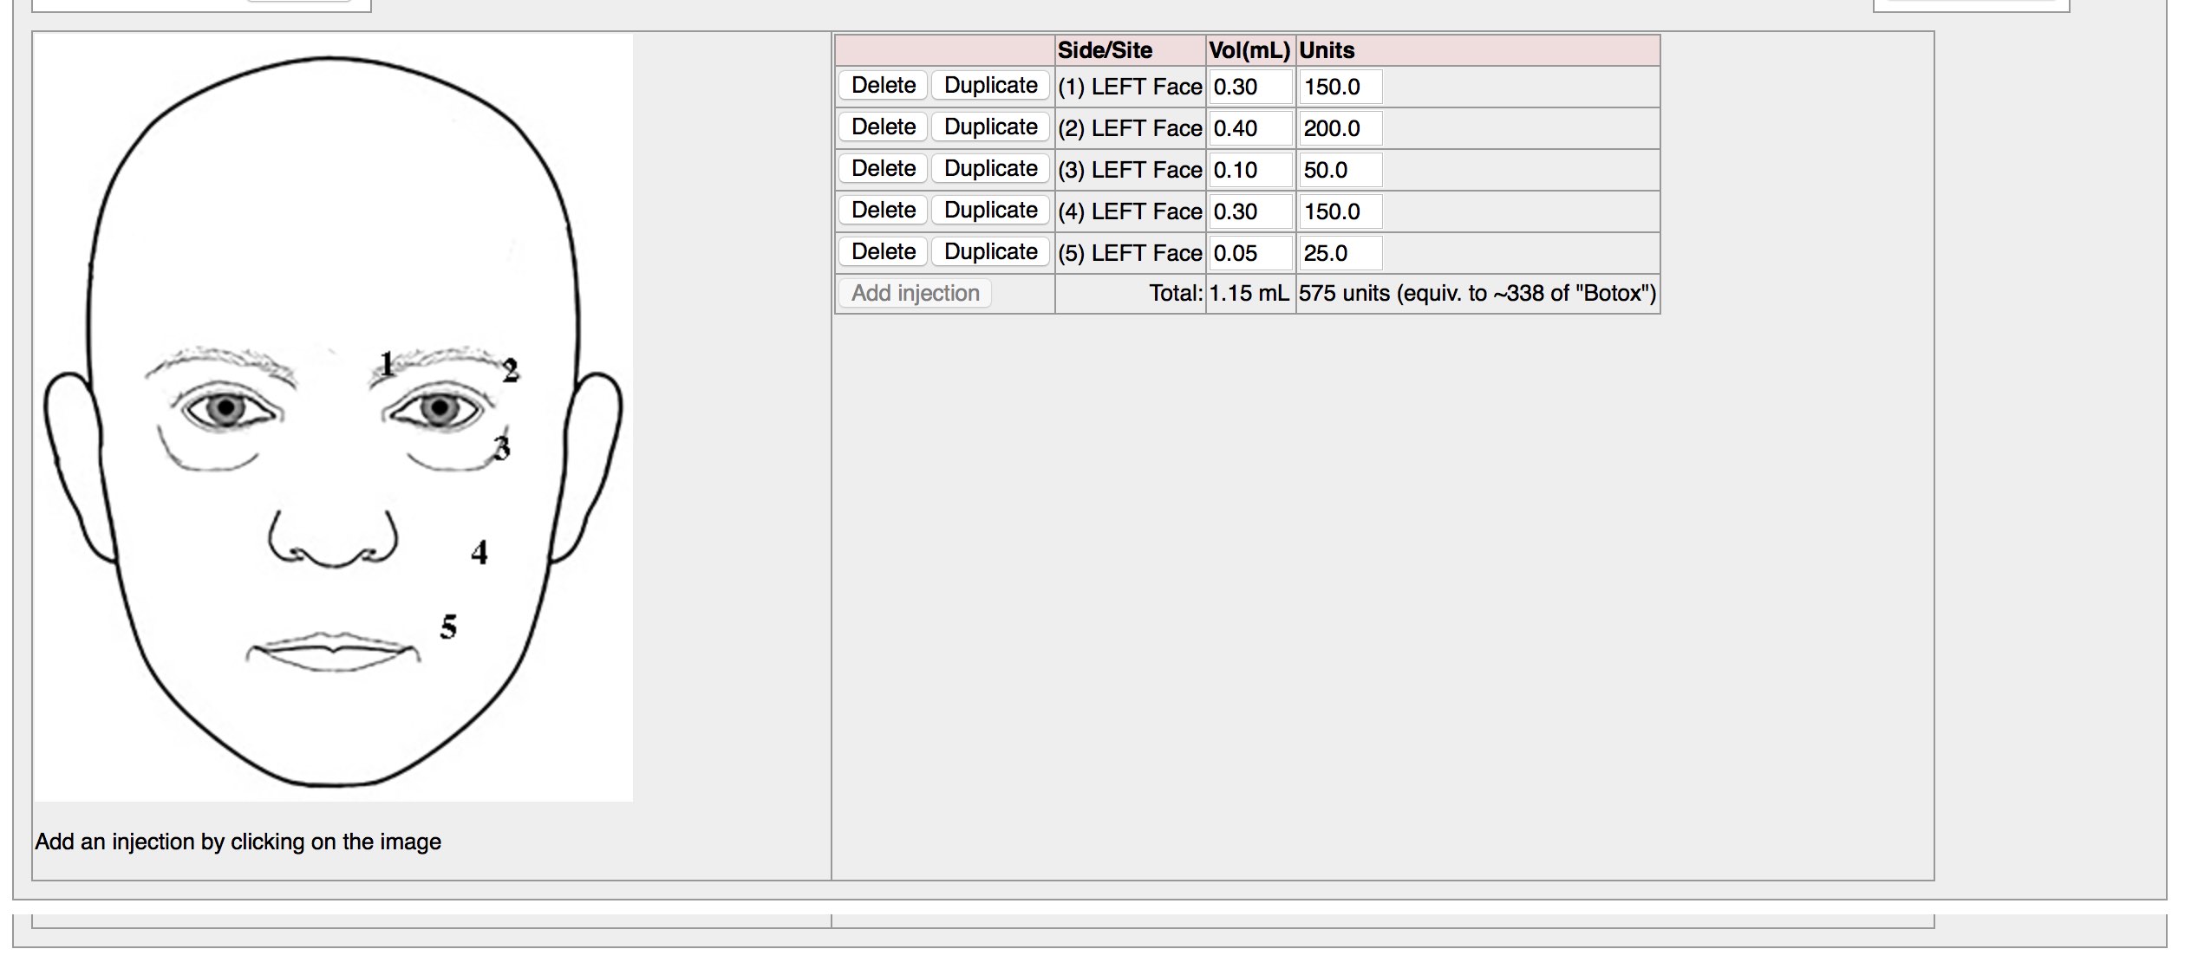Click the Add injection button
2185x962 pixels.
tap(915, 294)
